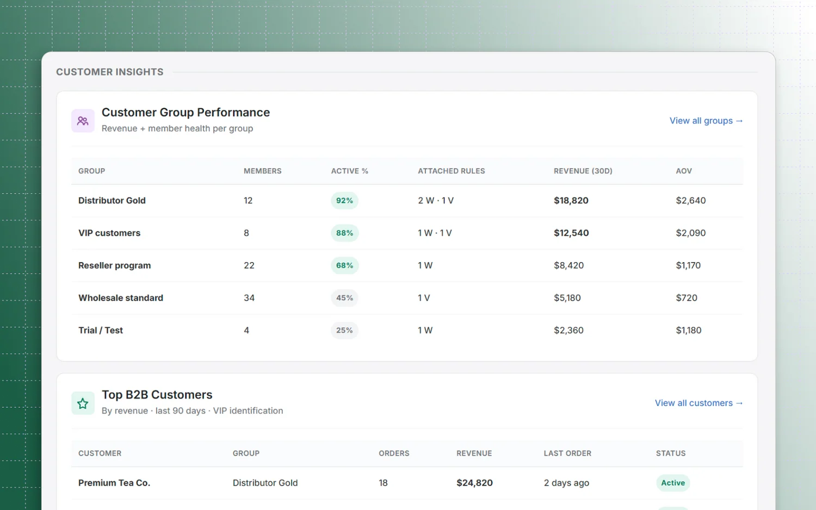Click the 2 W · 1 V rules cell

436,201
